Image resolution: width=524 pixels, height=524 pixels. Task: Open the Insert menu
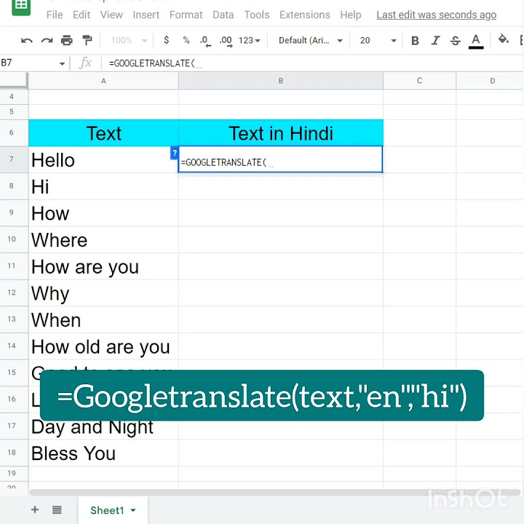[x=146, y=15]
